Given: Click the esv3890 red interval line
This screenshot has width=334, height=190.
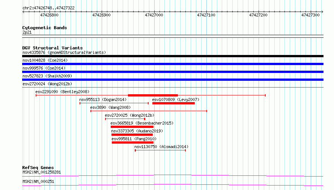Looking at the screenshot, I should pyautogui.click(x=149, y=111).
